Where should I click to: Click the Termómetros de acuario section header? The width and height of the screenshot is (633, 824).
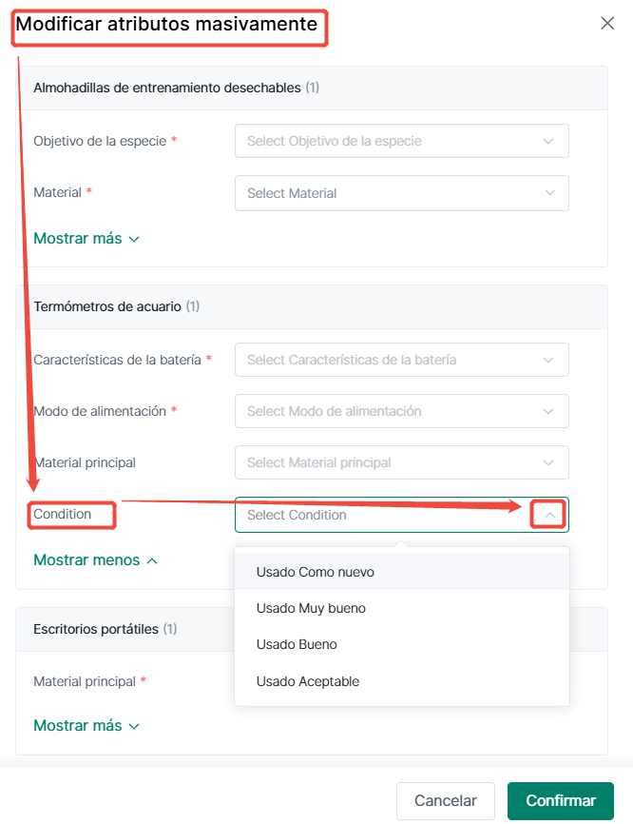point(312,307)
